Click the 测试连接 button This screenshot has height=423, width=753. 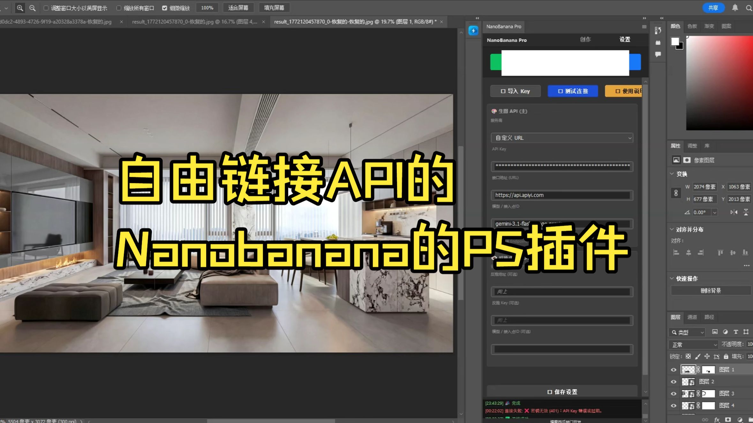(x=573, y=91)
